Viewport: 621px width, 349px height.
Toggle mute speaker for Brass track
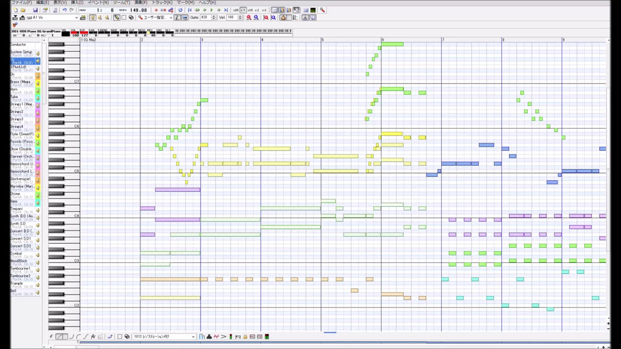(38, 83)
